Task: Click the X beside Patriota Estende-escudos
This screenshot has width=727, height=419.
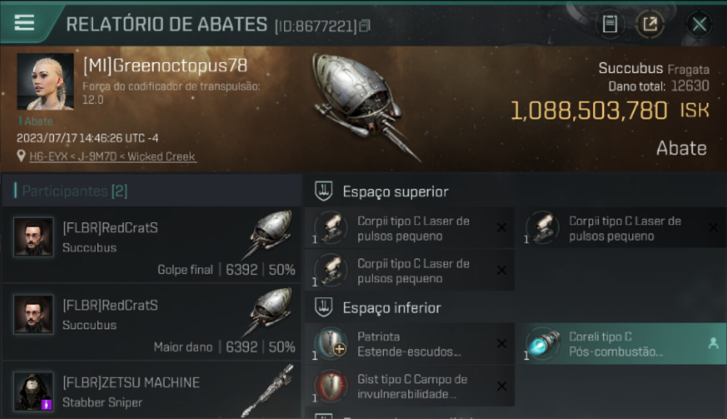Action: (502, 344)
